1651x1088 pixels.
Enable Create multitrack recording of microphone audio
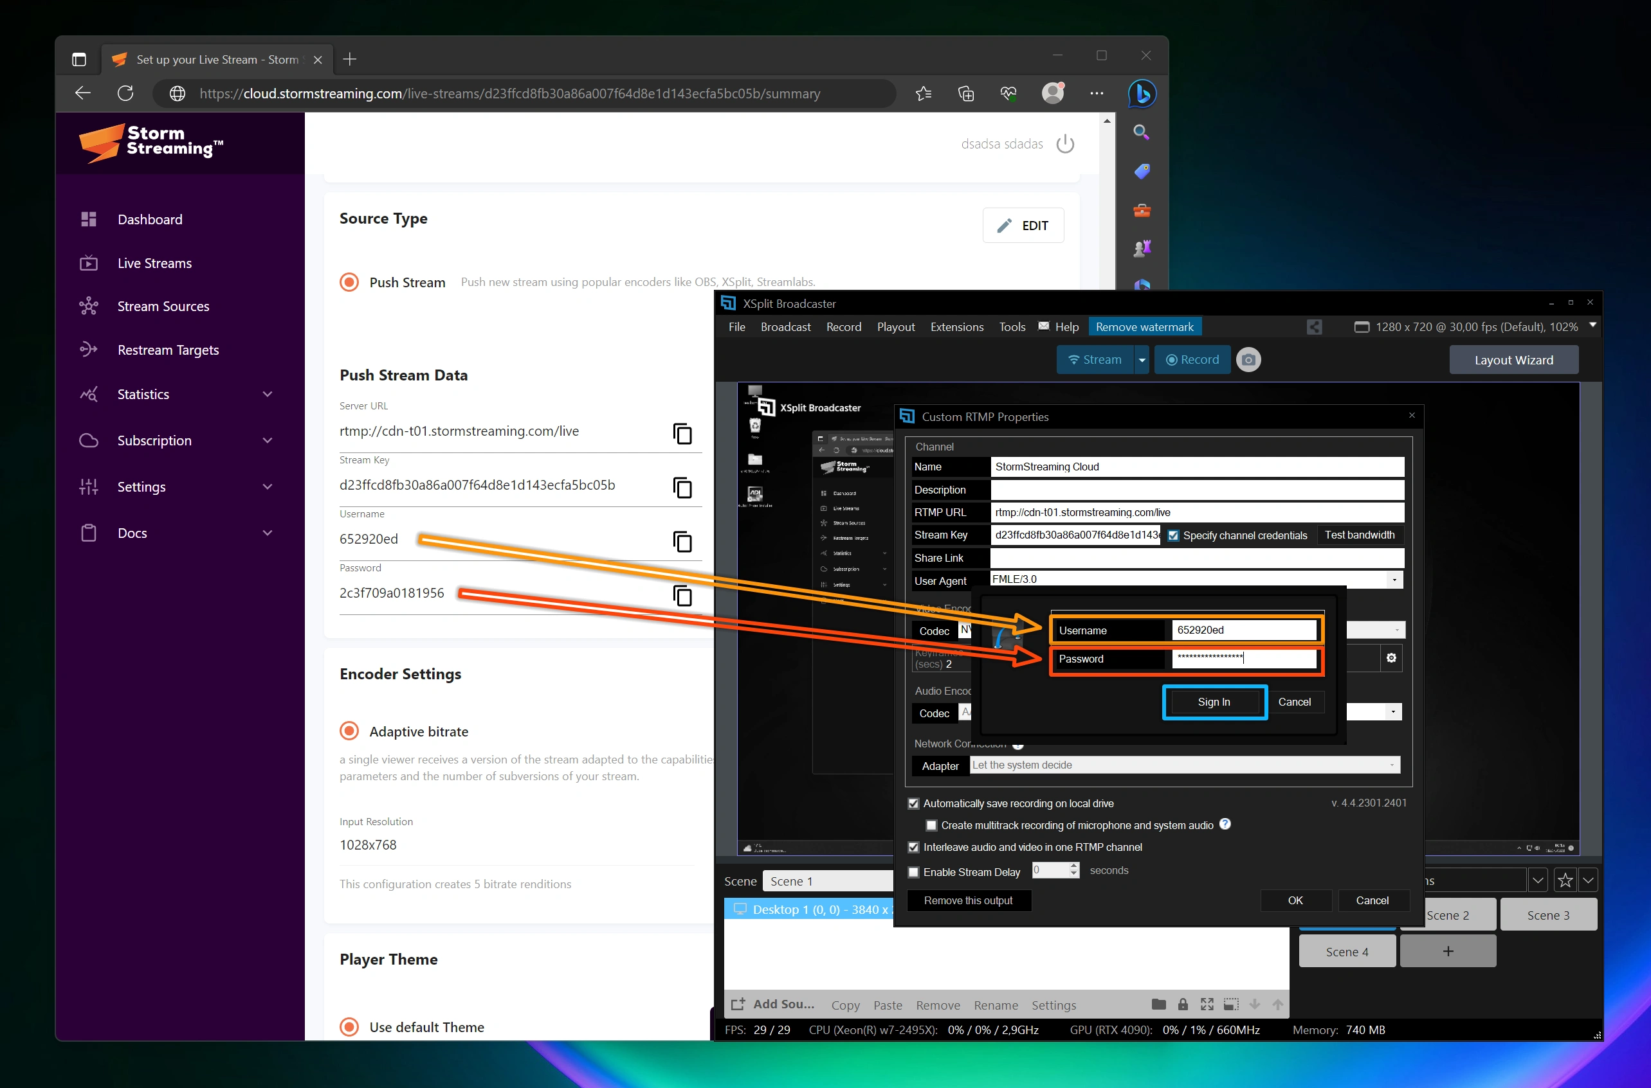click(931, 825)
